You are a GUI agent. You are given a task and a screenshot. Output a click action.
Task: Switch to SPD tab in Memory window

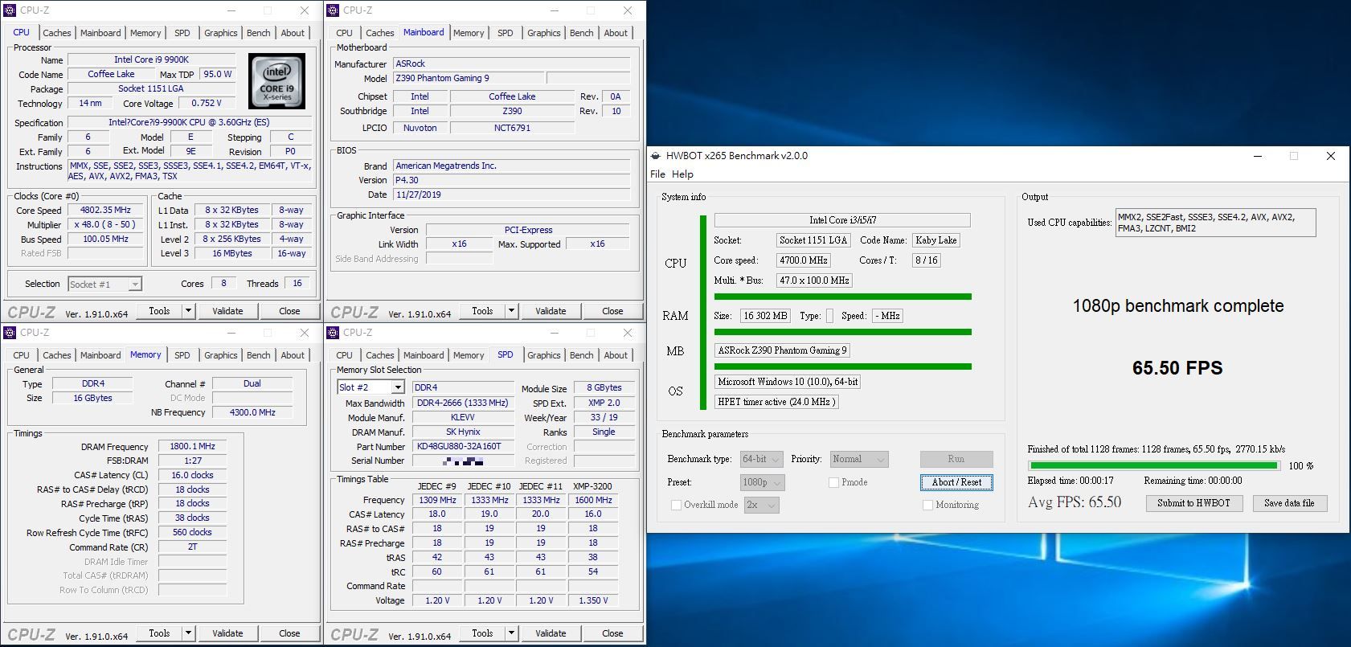[x=182, y=355]
